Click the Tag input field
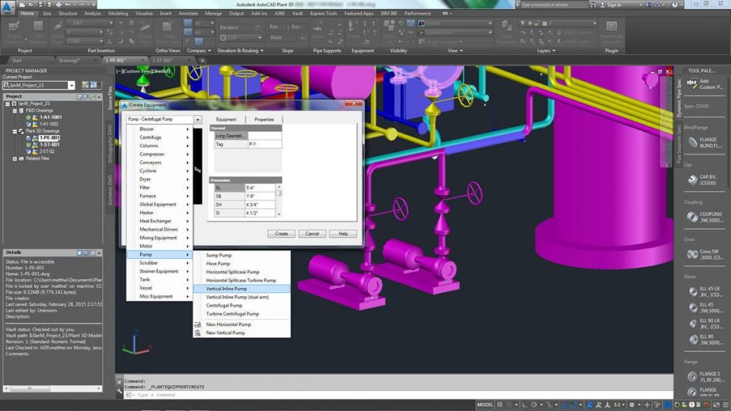Viewport: 731px width, 411px height. click(264, 145)
